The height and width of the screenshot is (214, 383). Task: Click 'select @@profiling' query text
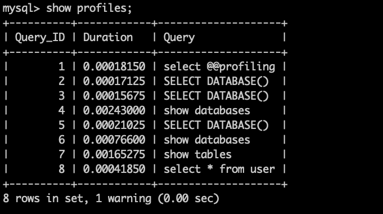tap(219, 67)
